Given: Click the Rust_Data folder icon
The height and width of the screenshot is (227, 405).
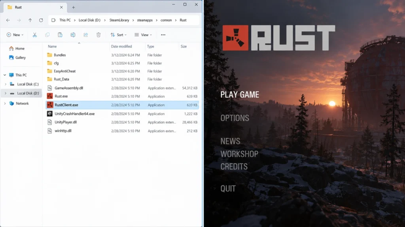Looking at the screenshot, I should (49, 79).
